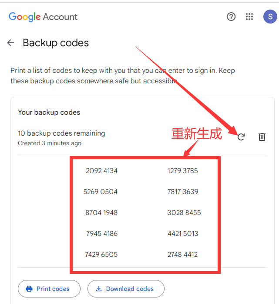The width and height of the screenshot is (279, 304).
Task: Select backup code 8704 1948
Action: coord(101,213)
